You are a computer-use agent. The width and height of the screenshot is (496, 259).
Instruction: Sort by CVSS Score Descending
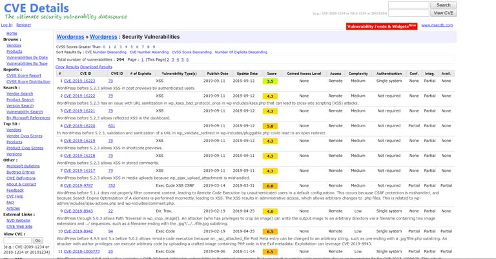point(192,52)
